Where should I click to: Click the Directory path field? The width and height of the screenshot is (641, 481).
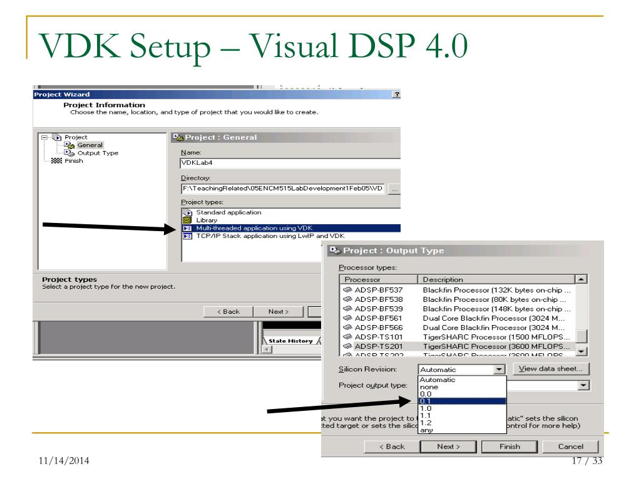pyautogui.click(x=283, y=189)
